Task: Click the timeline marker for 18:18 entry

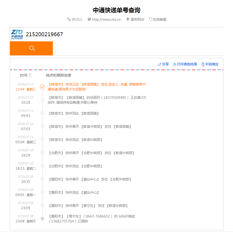Action: (43, 153)
